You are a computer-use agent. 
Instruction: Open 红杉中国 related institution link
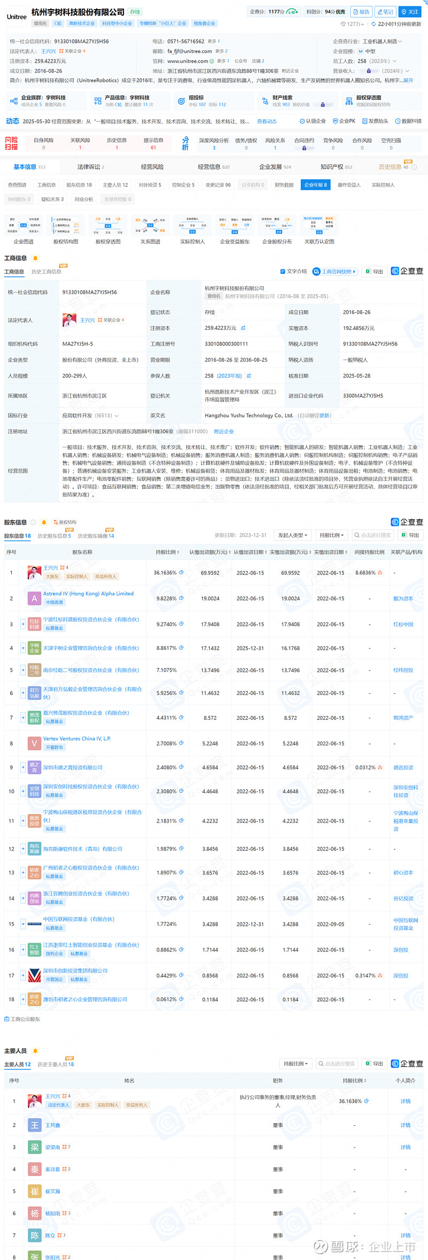(403, 624)
